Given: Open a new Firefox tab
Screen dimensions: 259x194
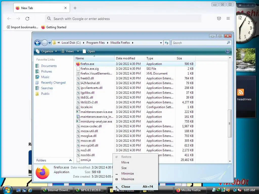Looking at the screenshot, I should tap(75, 8).
